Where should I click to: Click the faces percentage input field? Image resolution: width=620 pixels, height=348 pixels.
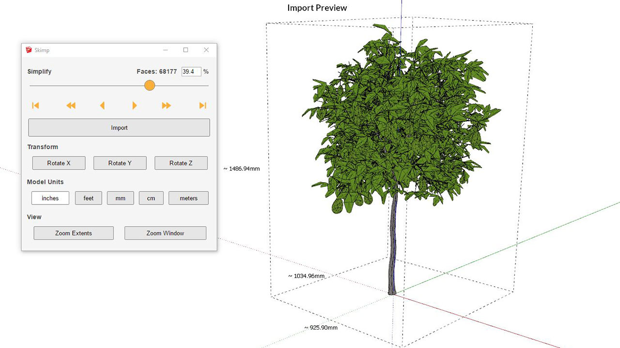coord(191,72)
